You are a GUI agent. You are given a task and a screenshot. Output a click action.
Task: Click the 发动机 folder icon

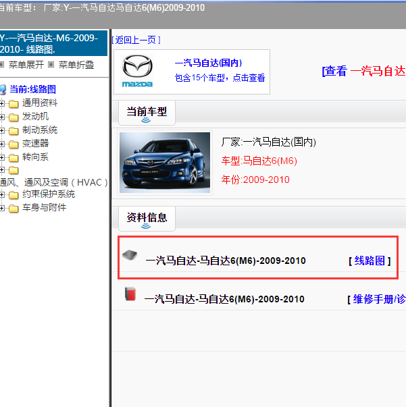(x=14, y=117)
